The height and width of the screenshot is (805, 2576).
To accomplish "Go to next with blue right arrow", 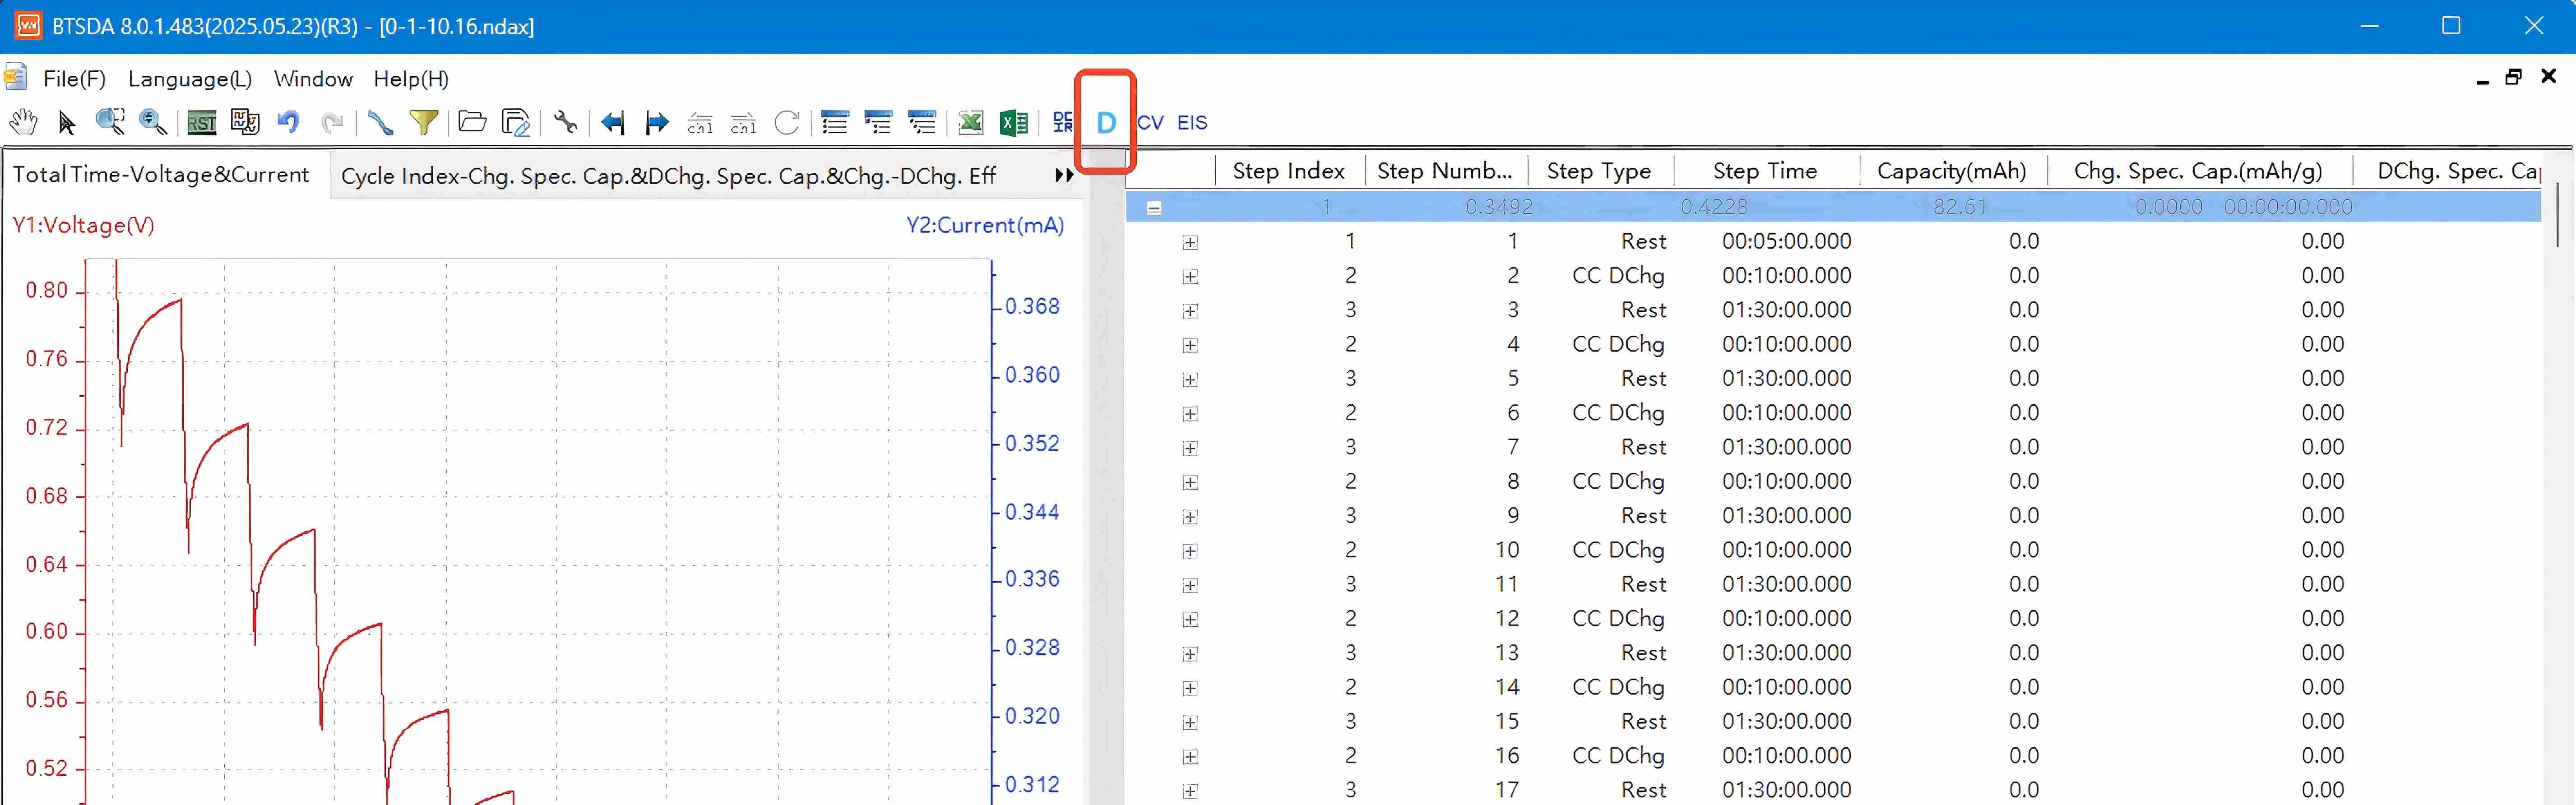I will pos(657,123).
